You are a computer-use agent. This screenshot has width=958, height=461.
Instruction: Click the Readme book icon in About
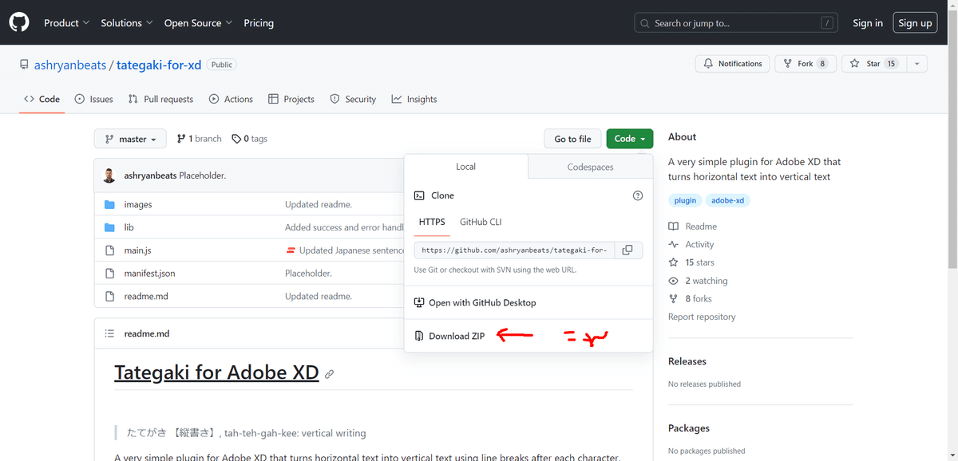coord(674,227)
